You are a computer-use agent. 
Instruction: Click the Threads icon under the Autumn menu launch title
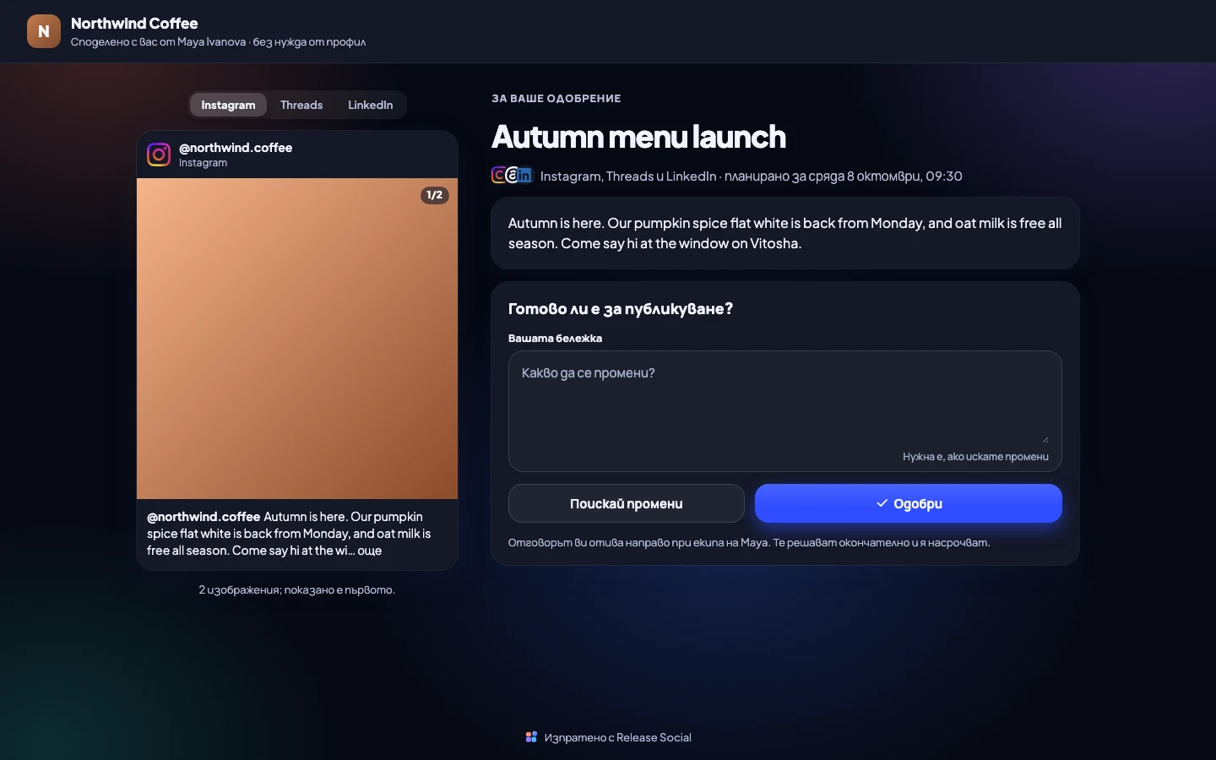[512, 175]
